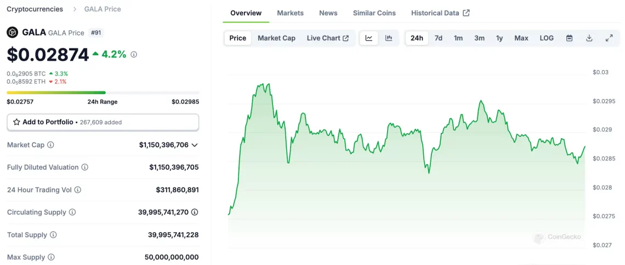Click the 24h low $0.02757
This screenshot has width=625, height=265.
pos(20,101)
